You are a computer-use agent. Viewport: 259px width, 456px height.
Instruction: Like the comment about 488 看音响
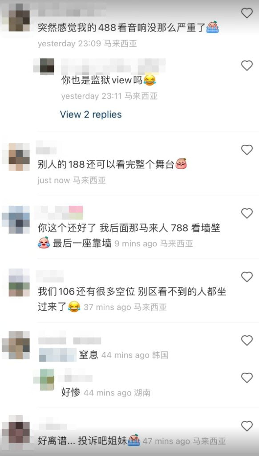pyautogui.click(x=247, y=13)
